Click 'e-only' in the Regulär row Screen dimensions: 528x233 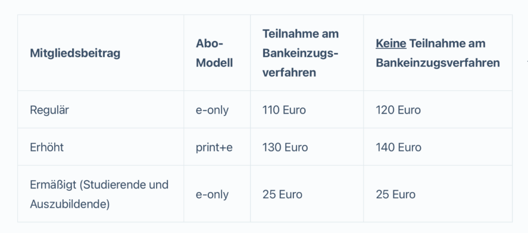click(x=212, y=110)
